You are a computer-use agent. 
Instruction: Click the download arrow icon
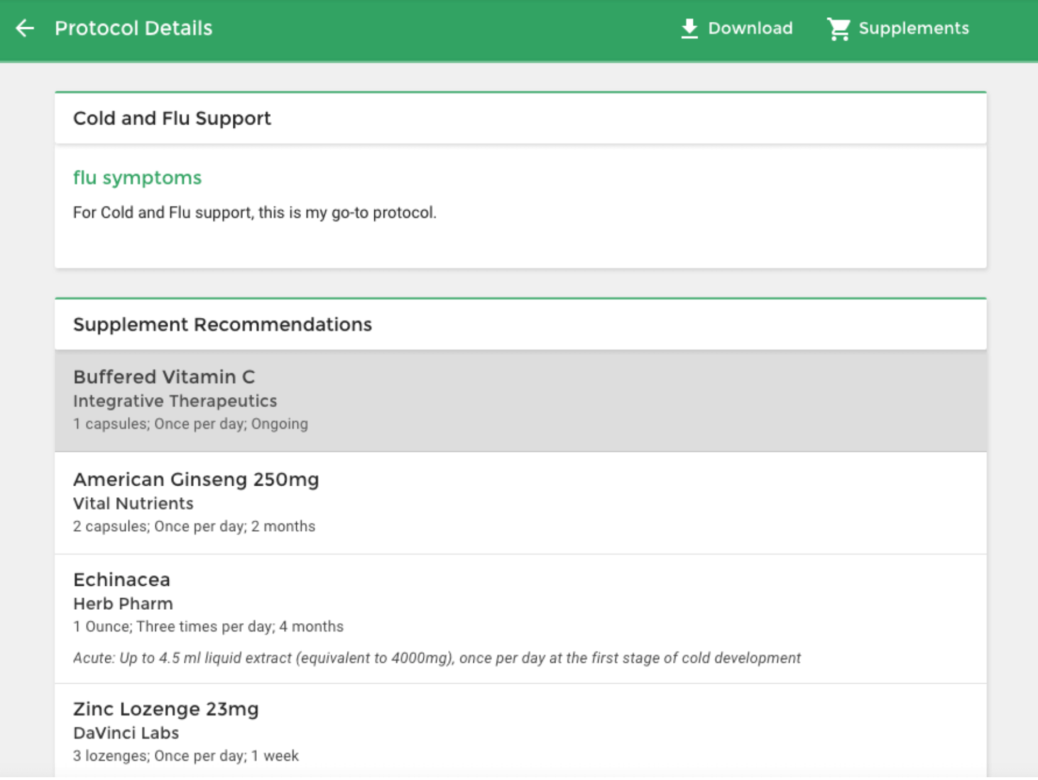[x=689, y=28]
